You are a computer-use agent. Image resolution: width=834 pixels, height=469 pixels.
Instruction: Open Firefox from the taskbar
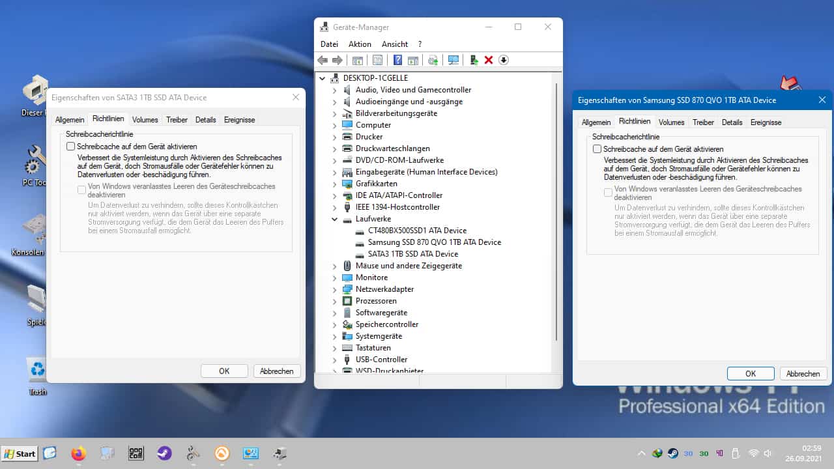click(x=78, y=453)
